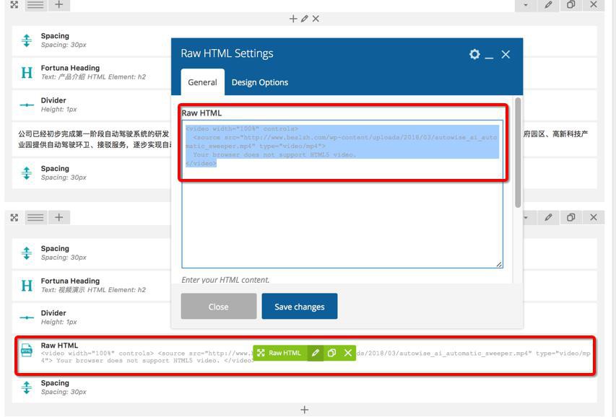
Task: Click the Spacing icon above 视频演示 heading
Action: click(27, 253)
